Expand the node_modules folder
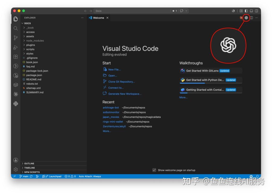The image size is (272, 193). (54, 41)
